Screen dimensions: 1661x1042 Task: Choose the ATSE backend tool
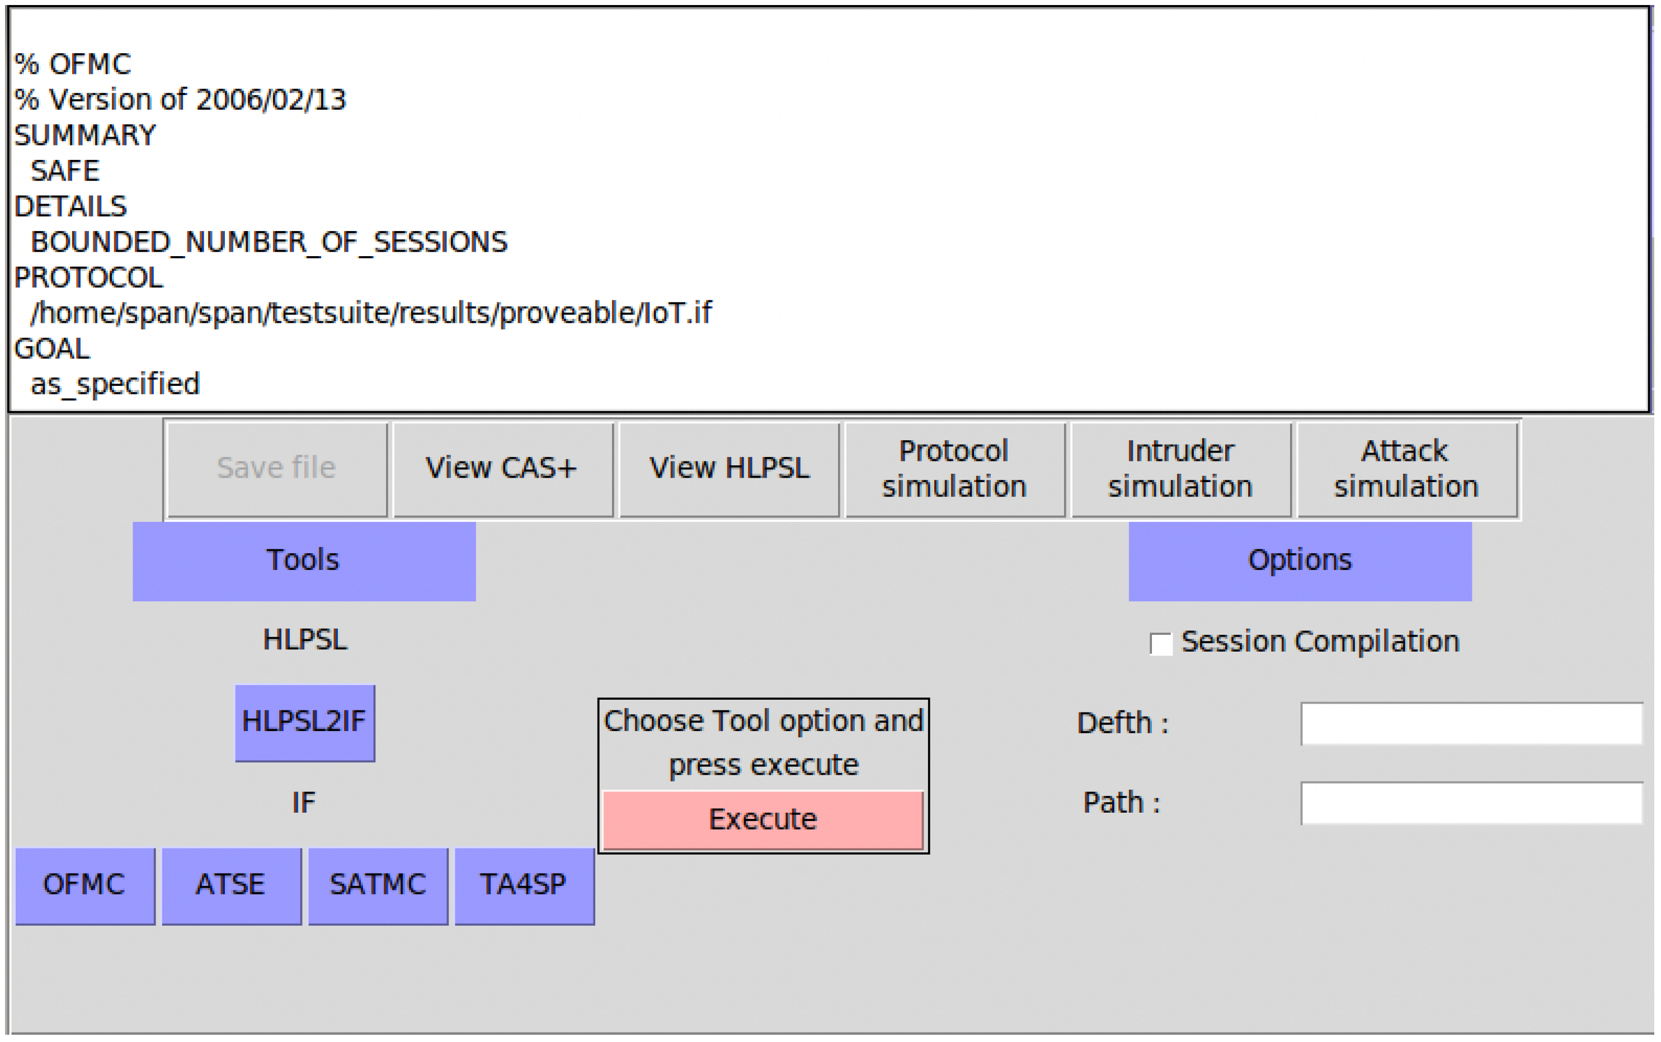coord(231,885)
